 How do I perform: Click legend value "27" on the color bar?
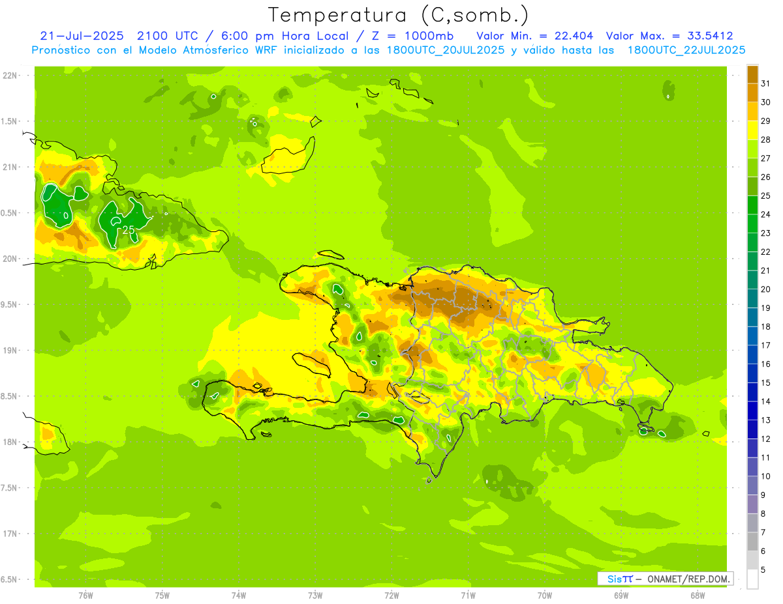click(x=765, y=158)
